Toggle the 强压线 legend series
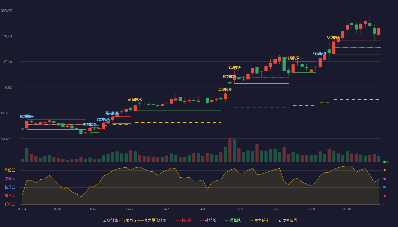The image size is (398, 227). [x=183, y=220]
